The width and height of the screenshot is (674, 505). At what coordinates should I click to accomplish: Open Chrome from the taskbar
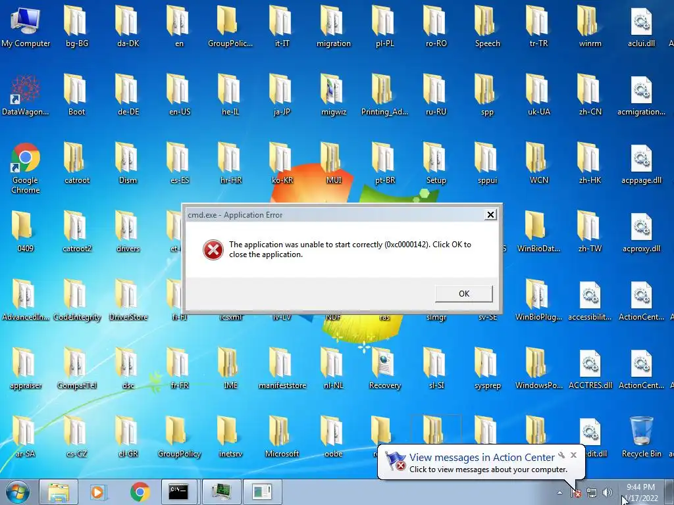(140, 492)
